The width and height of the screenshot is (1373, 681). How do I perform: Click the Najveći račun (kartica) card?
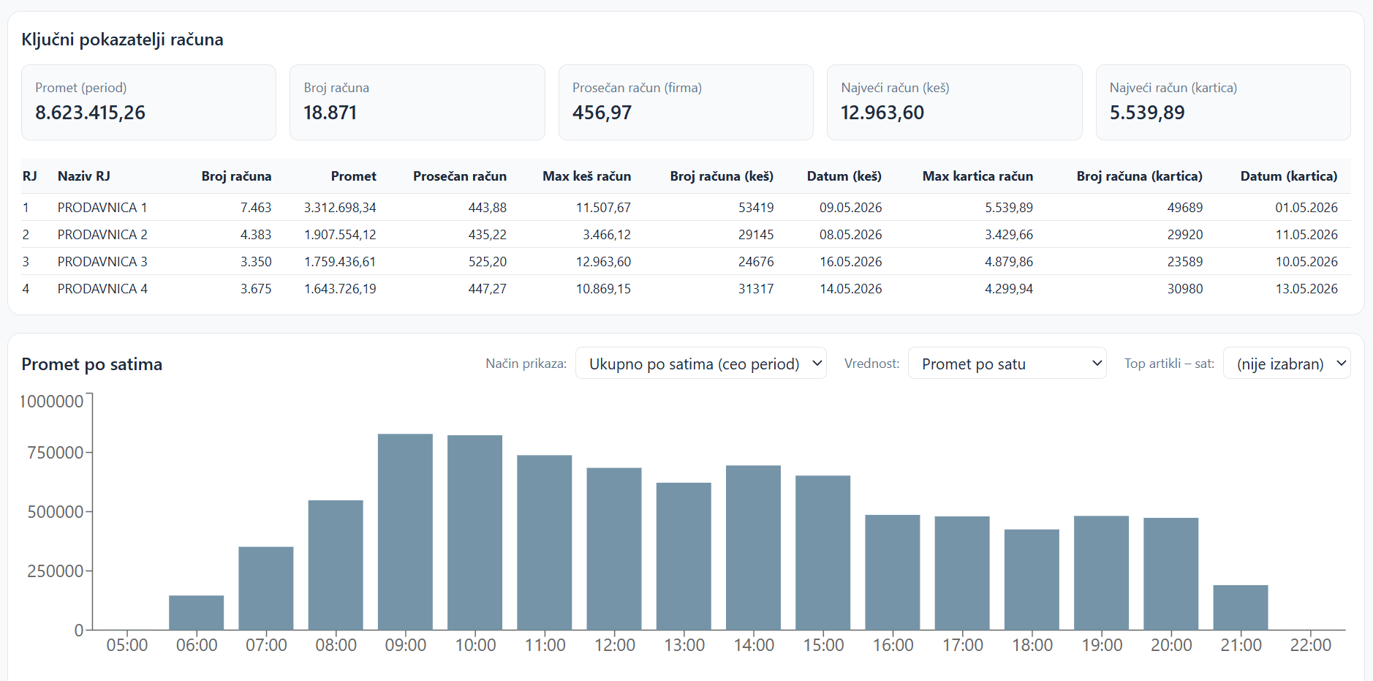pyautogui.click(x=1223, y=102)
